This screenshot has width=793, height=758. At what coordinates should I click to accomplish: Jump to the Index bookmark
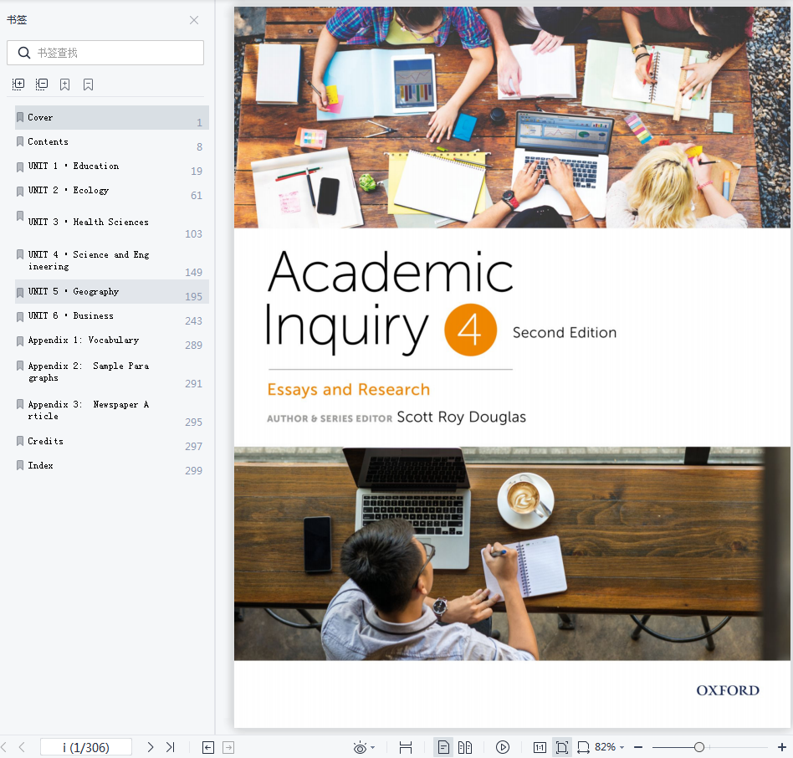click(112, 466)
